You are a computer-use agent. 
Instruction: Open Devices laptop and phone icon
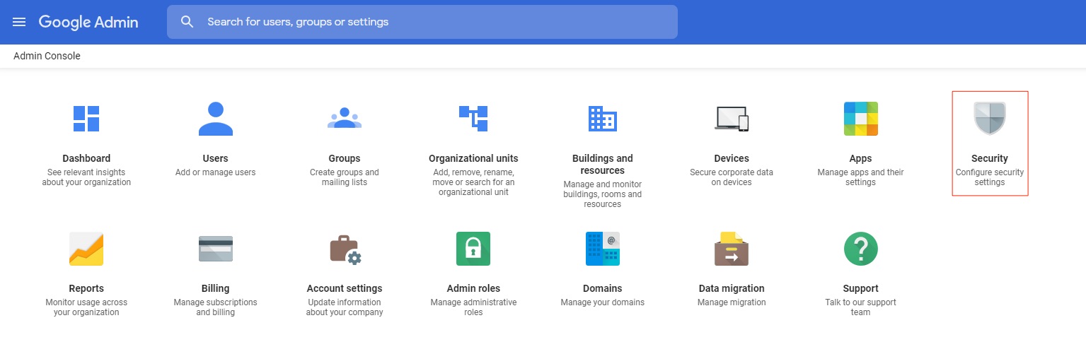coord(732,119)
